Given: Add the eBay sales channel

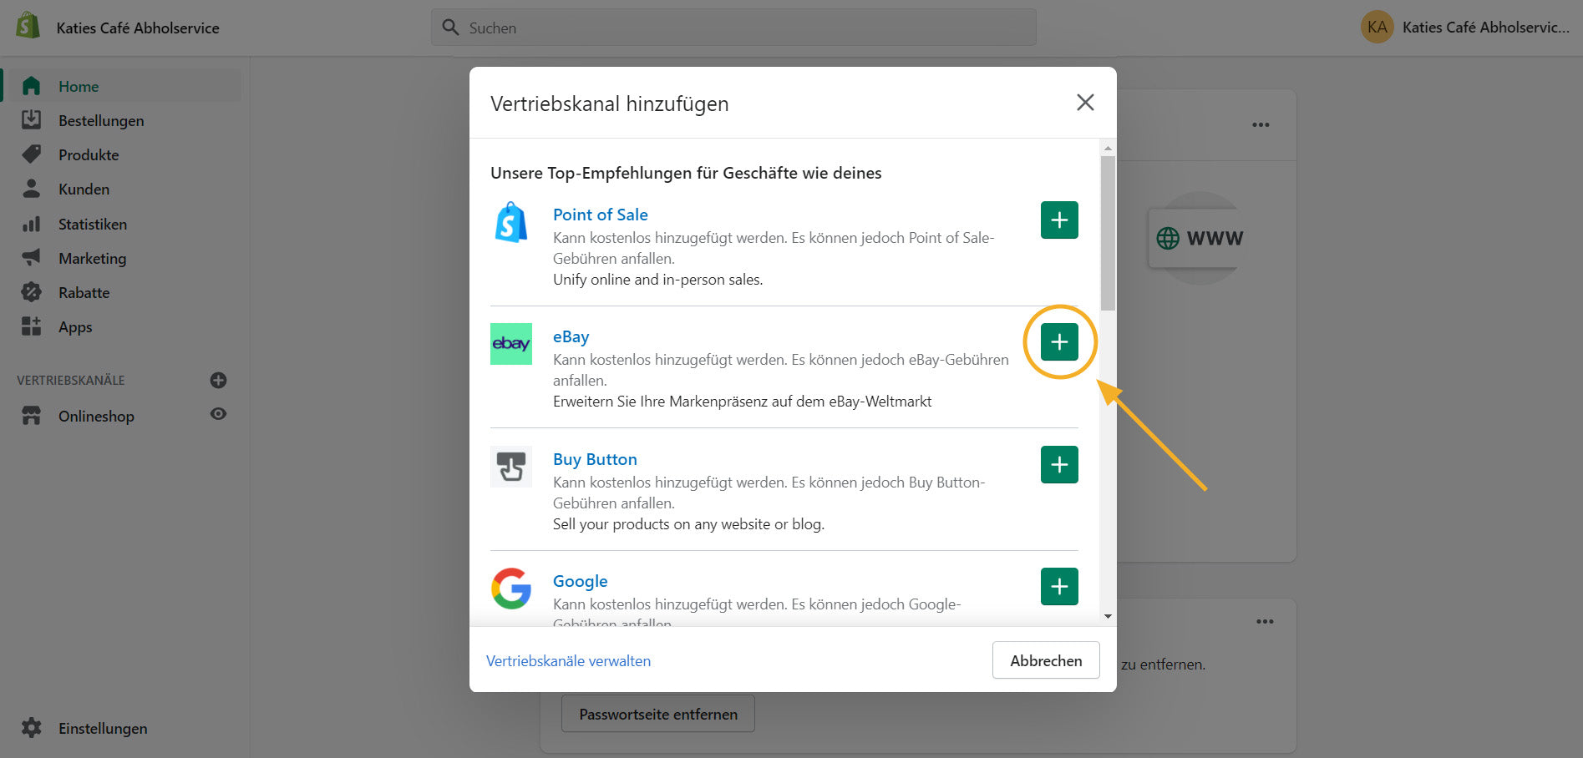Looking at the screenshot, I should (1058, 342).
